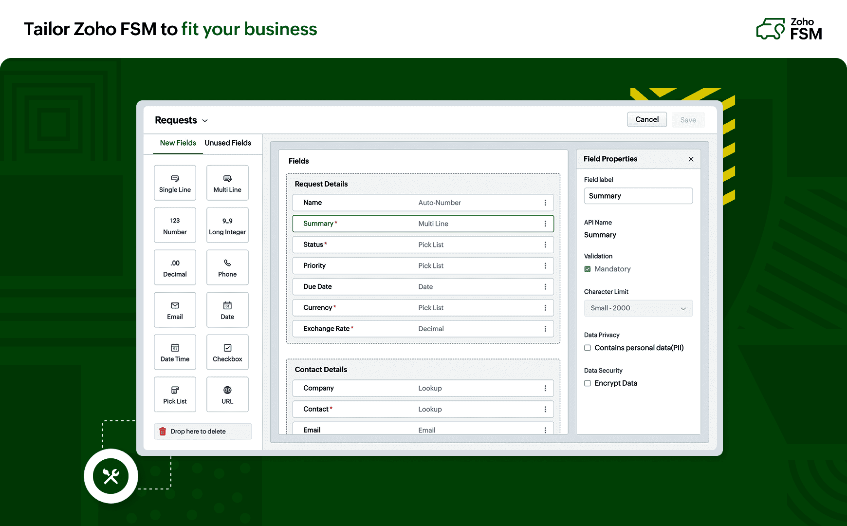The image size is (847, 526).
Task: Click the Zoho FSM logo
Action: click(789, 29)
